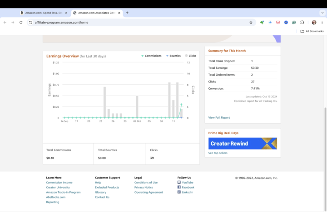Expand the tab search dropdown arrow
Viewport: 327px width, 212px height.
322,13
